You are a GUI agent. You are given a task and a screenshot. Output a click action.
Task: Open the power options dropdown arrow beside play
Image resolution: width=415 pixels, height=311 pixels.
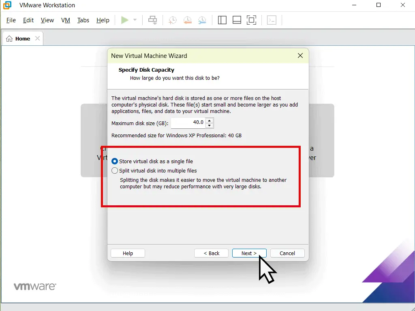(x=135, y=20)
